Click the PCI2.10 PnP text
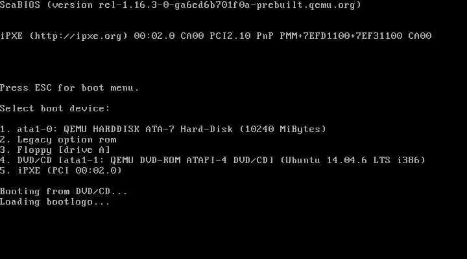The width and height of the screenshot is (467, 259). pos(241,36)
